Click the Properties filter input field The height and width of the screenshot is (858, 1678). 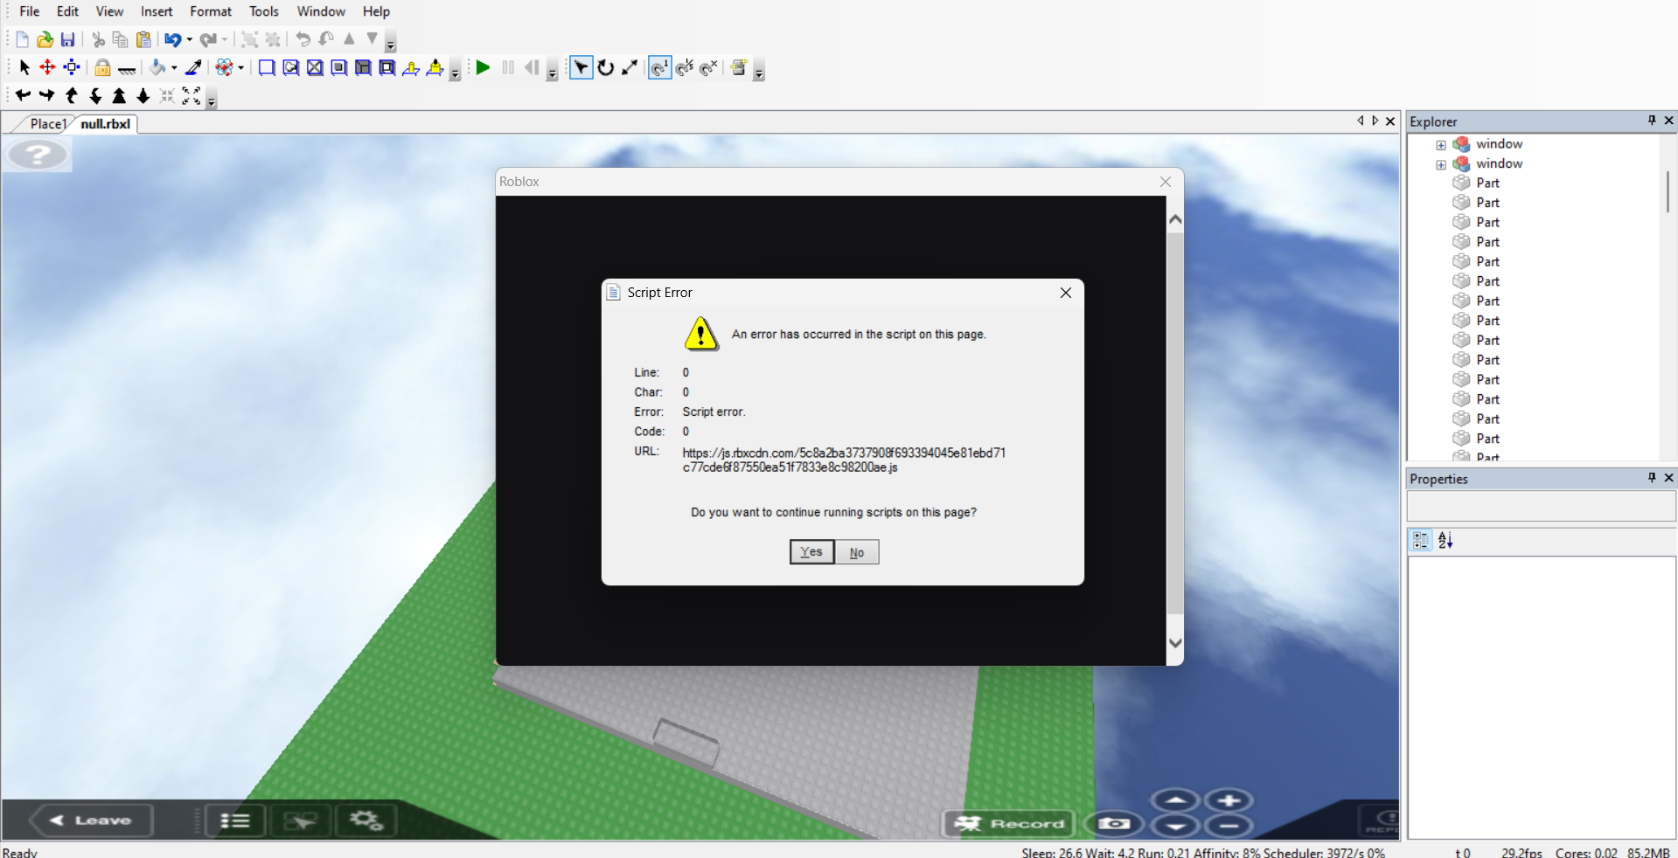pos(1541,507)
